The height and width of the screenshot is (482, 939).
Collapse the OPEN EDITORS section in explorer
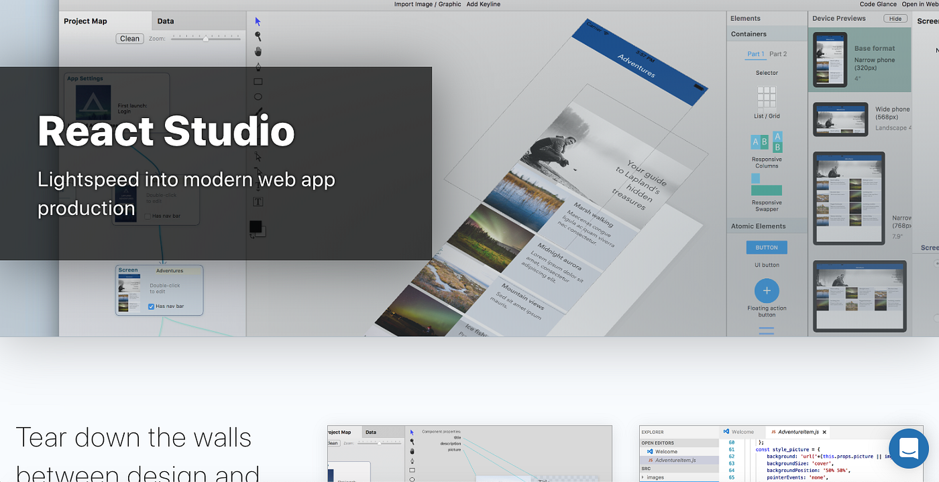click(x=679, y=442)
